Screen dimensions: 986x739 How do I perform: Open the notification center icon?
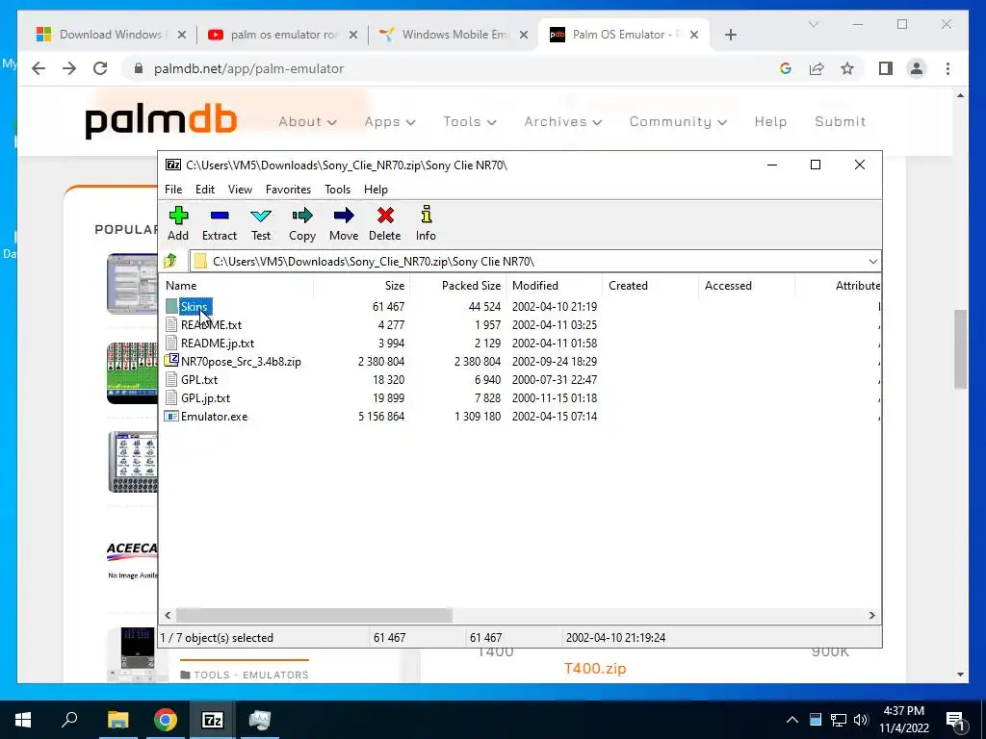click(955, 720)
